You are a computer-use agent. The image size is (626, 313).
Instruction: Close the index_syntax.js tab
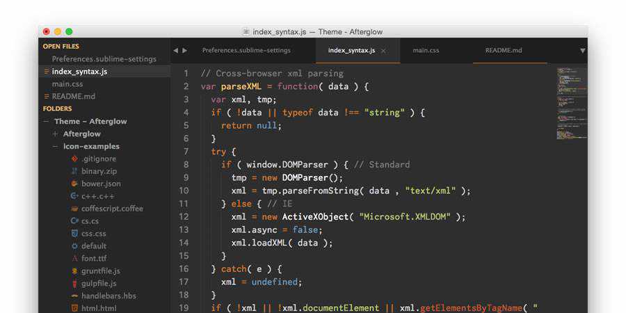click(383, 51)
